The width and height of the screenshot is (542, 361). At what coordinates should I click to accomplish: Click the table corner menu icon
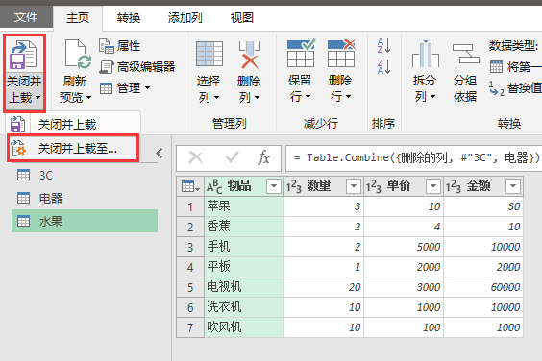coord(190,186)
